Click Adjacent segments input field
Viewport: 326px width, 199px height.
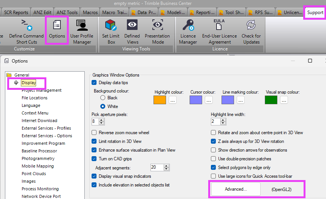click(x=157, y=167)
